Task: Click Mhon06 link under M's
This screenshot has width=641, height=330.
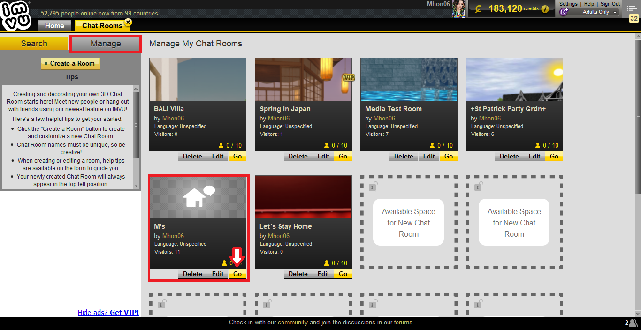Action: pyautogui.click(x=173, y=236)
